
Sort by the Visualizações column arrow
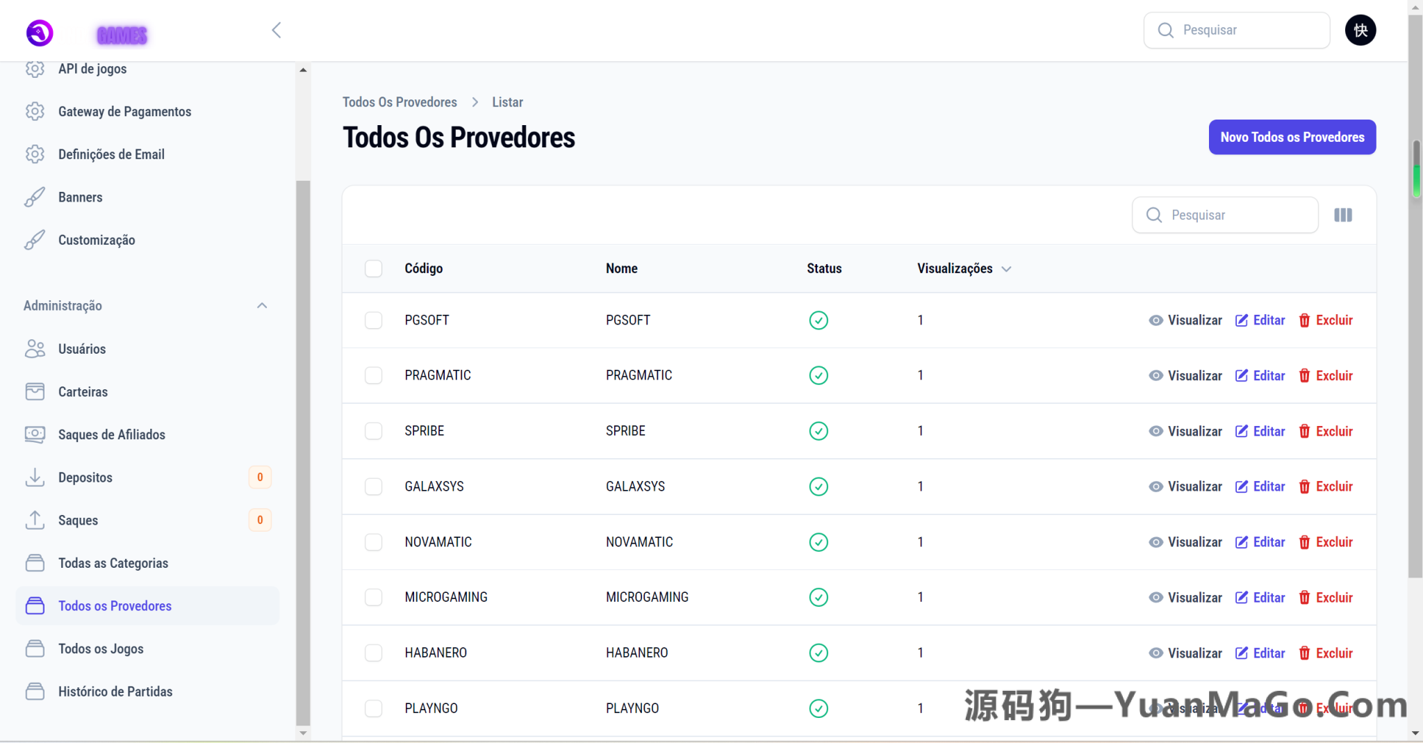[1006, 270]
